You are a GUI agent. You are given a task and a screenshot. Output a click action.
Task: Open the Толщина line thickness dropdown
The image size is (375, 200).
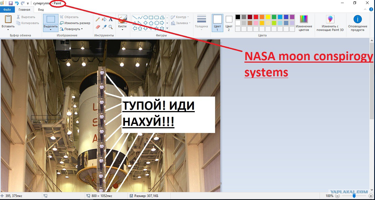point(201,22)
